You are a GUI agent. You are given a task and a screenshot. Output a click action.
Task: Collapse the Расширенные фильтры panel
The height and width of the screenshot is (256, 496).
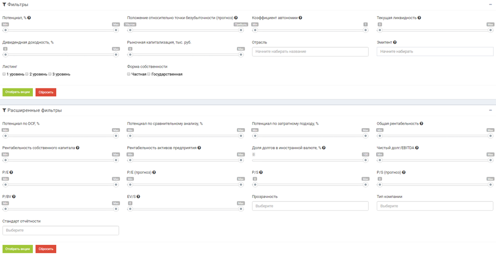pos(490,110)
